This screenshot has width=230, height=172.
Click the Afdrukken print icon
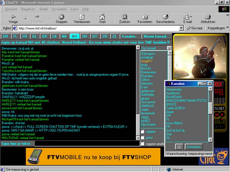(207, 16)
